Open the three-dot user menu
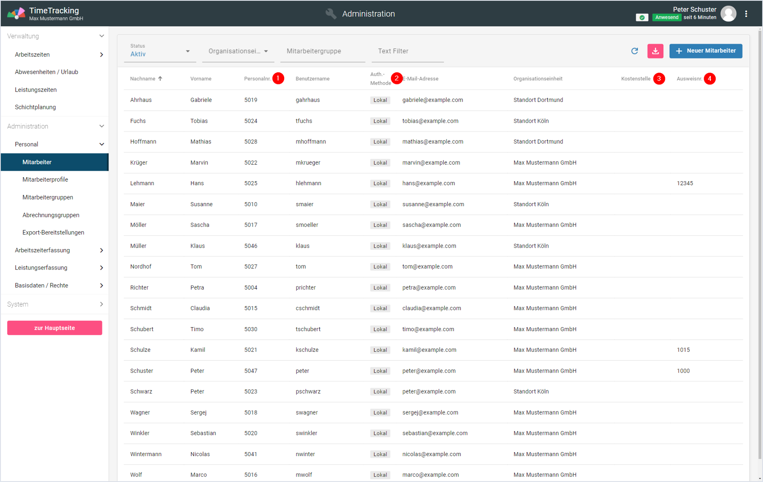 click(x=746, y=14)
